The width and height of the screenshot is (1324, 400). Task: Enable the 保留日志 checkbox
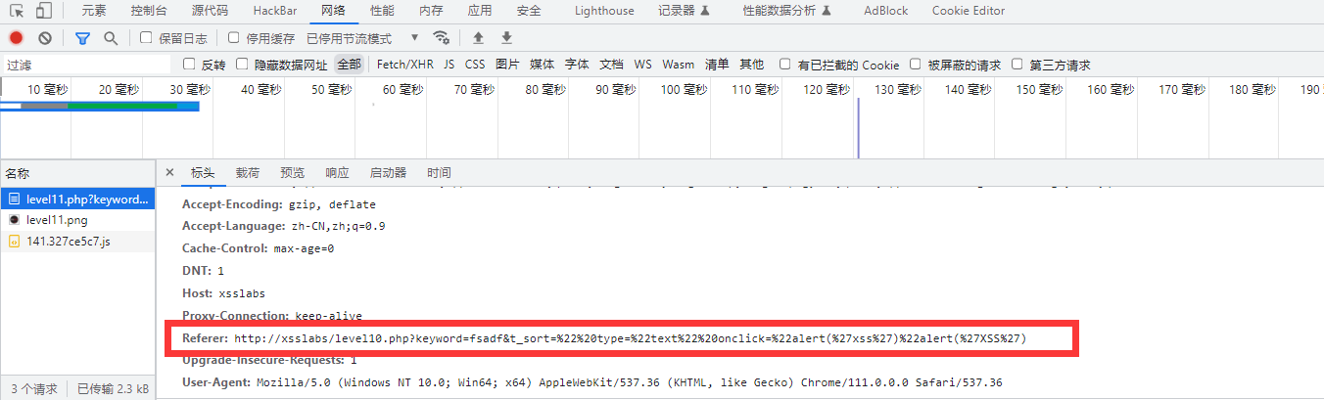tap(146, 38)
